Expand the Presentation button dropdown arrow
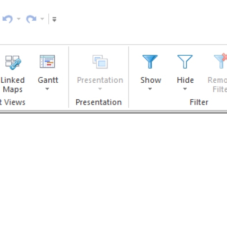The image size is (227, 227). click(x=100, y=89)
